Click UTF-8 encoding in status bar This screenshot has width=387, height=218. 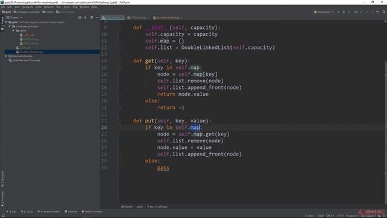(340, 216)
